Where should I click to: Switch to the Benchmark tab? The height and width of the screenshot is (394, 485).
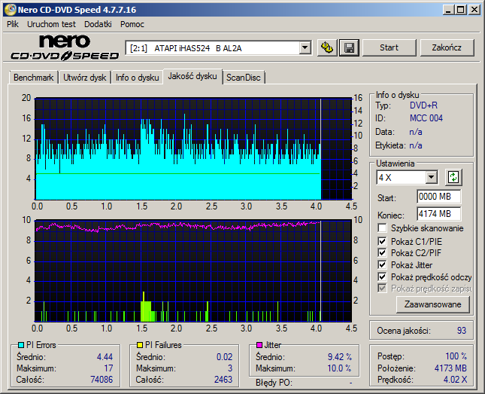[33, 77]
